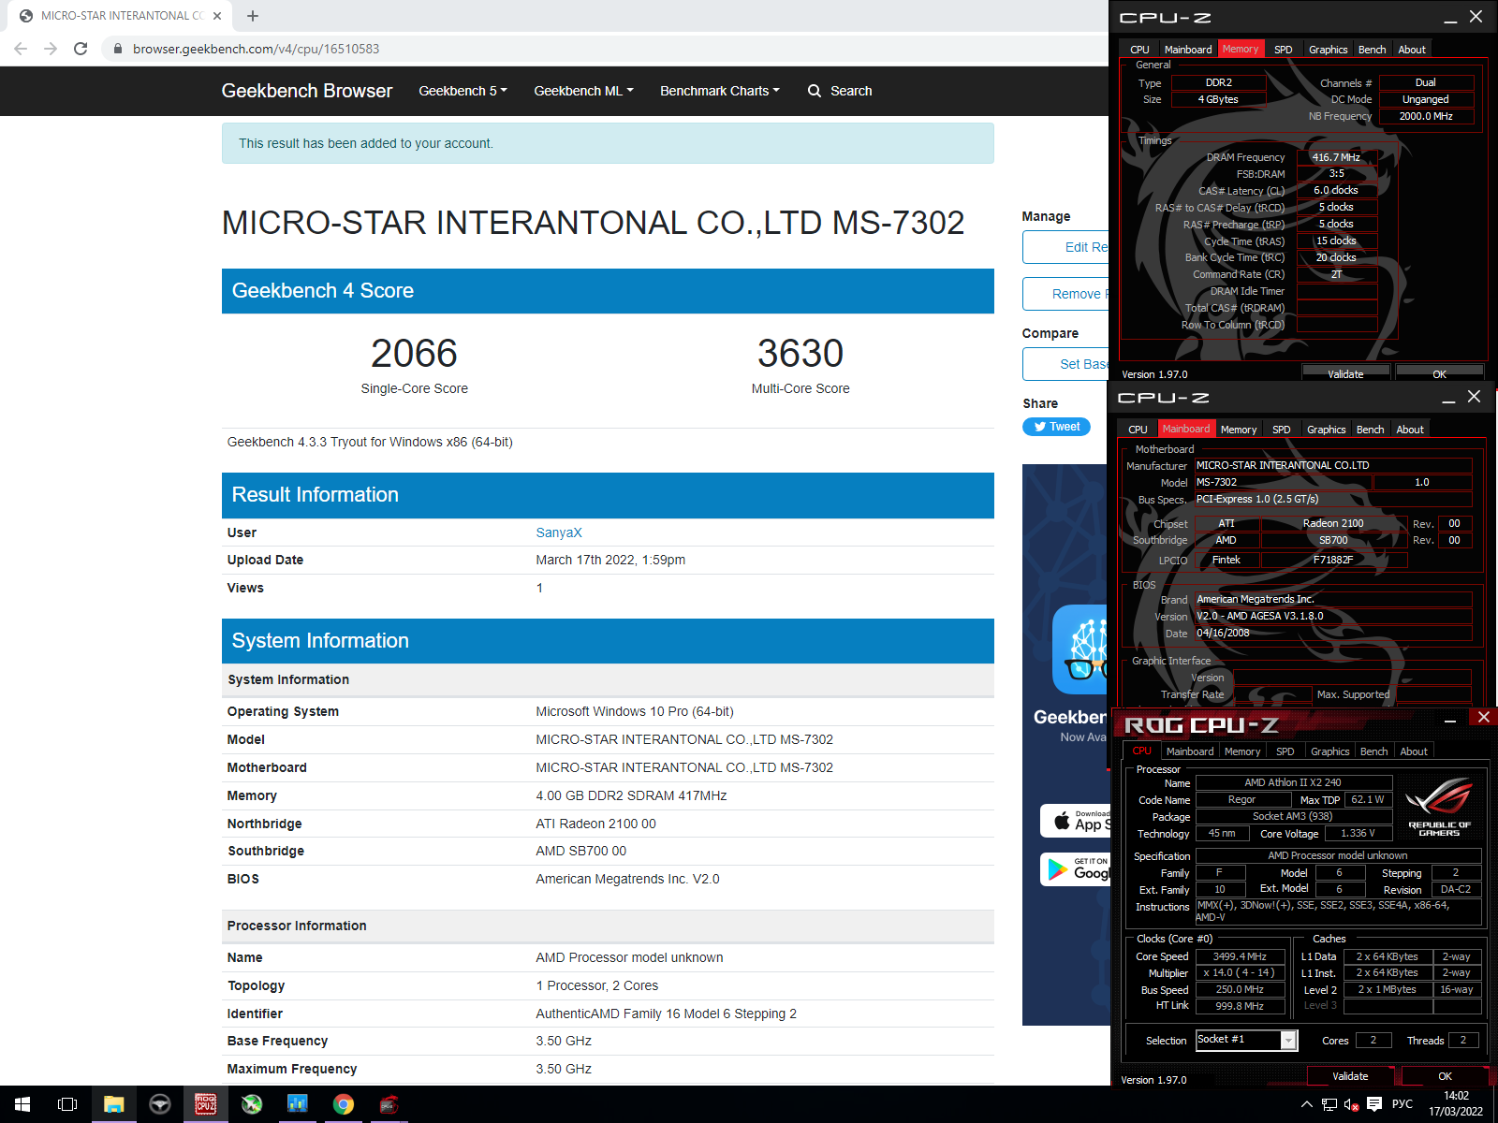
Task: Expand the Geekbench ML dropdown menu
Action: (x=583, y=91)
